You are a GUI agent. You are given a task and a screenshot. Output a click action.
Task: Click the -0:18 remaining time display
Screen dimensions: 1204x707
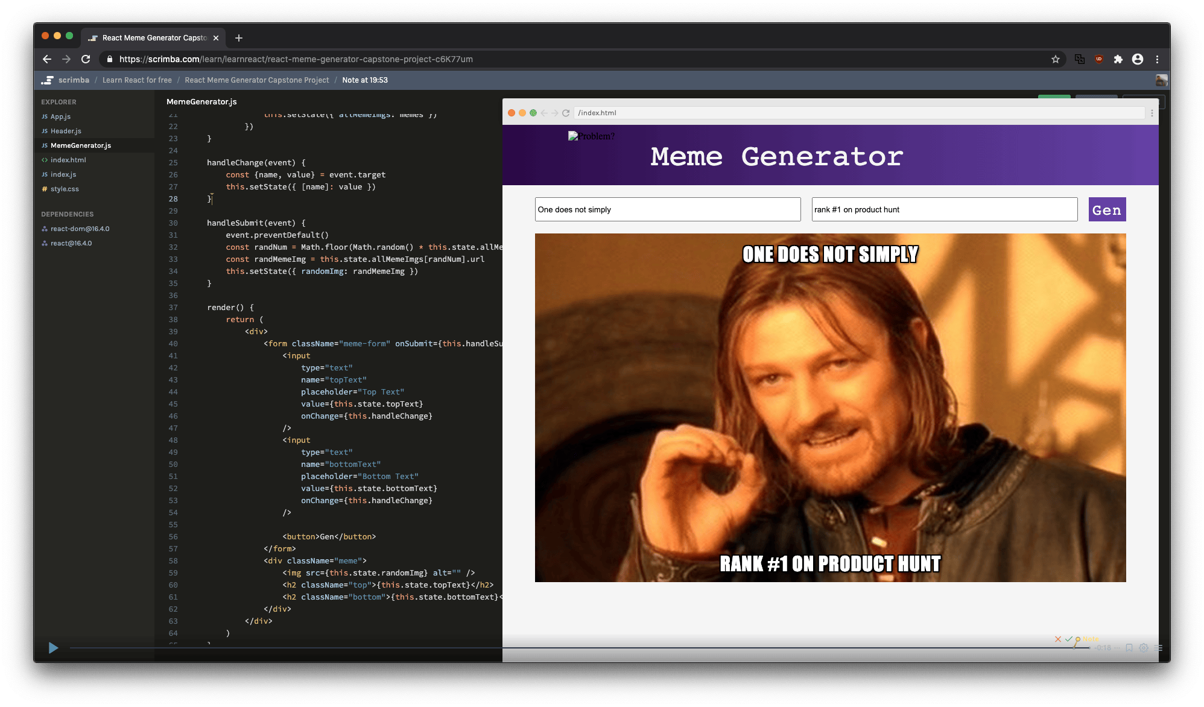coord(1103,648)
